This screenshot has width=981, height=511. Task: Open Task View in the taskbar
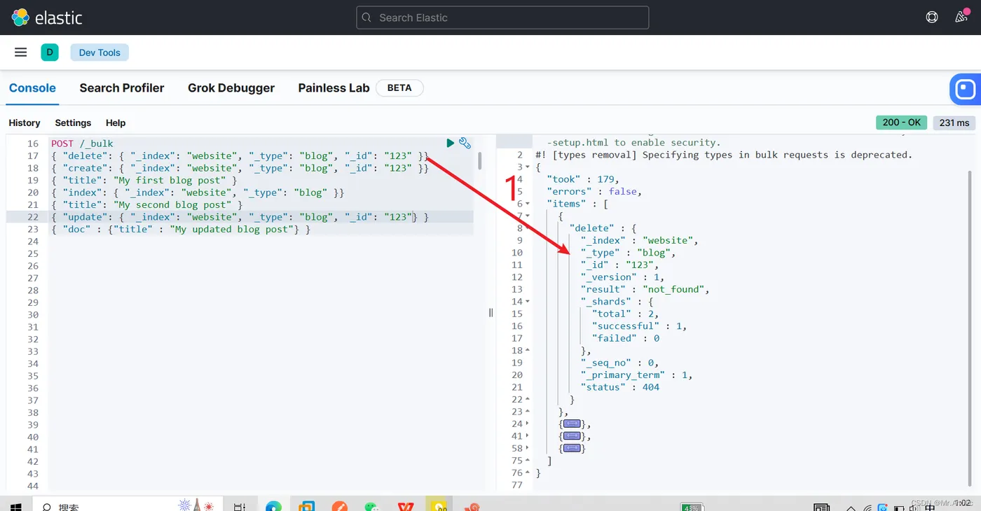coord(240,506)
